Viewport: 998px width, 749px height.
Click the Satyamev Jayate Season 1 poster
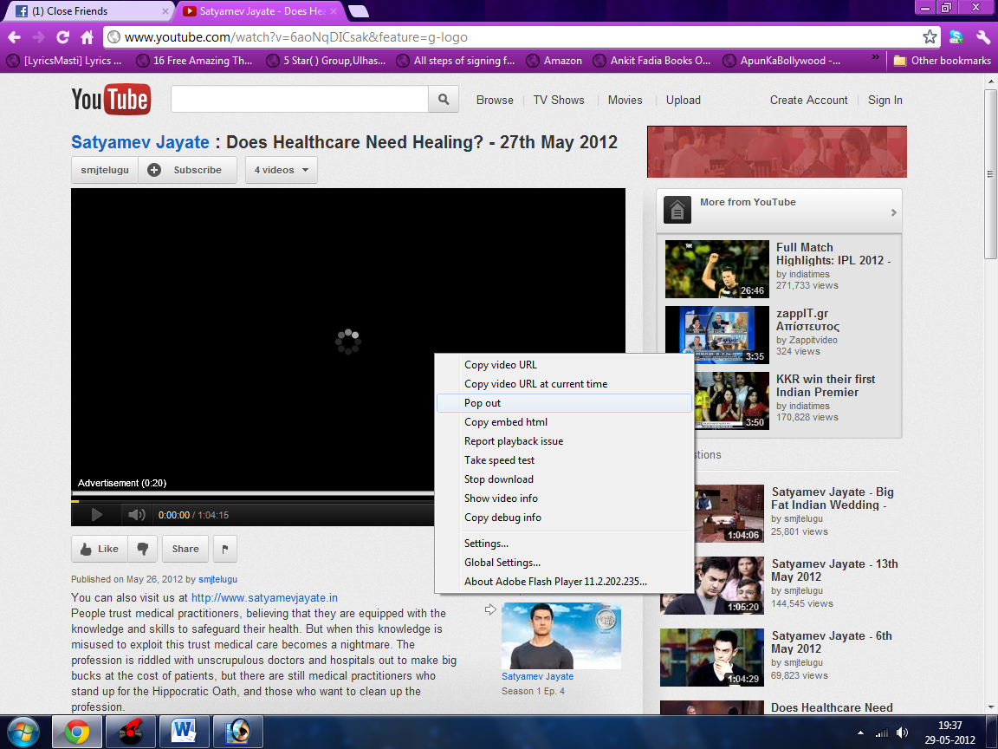pyautogui.click(x=561, y=635)
